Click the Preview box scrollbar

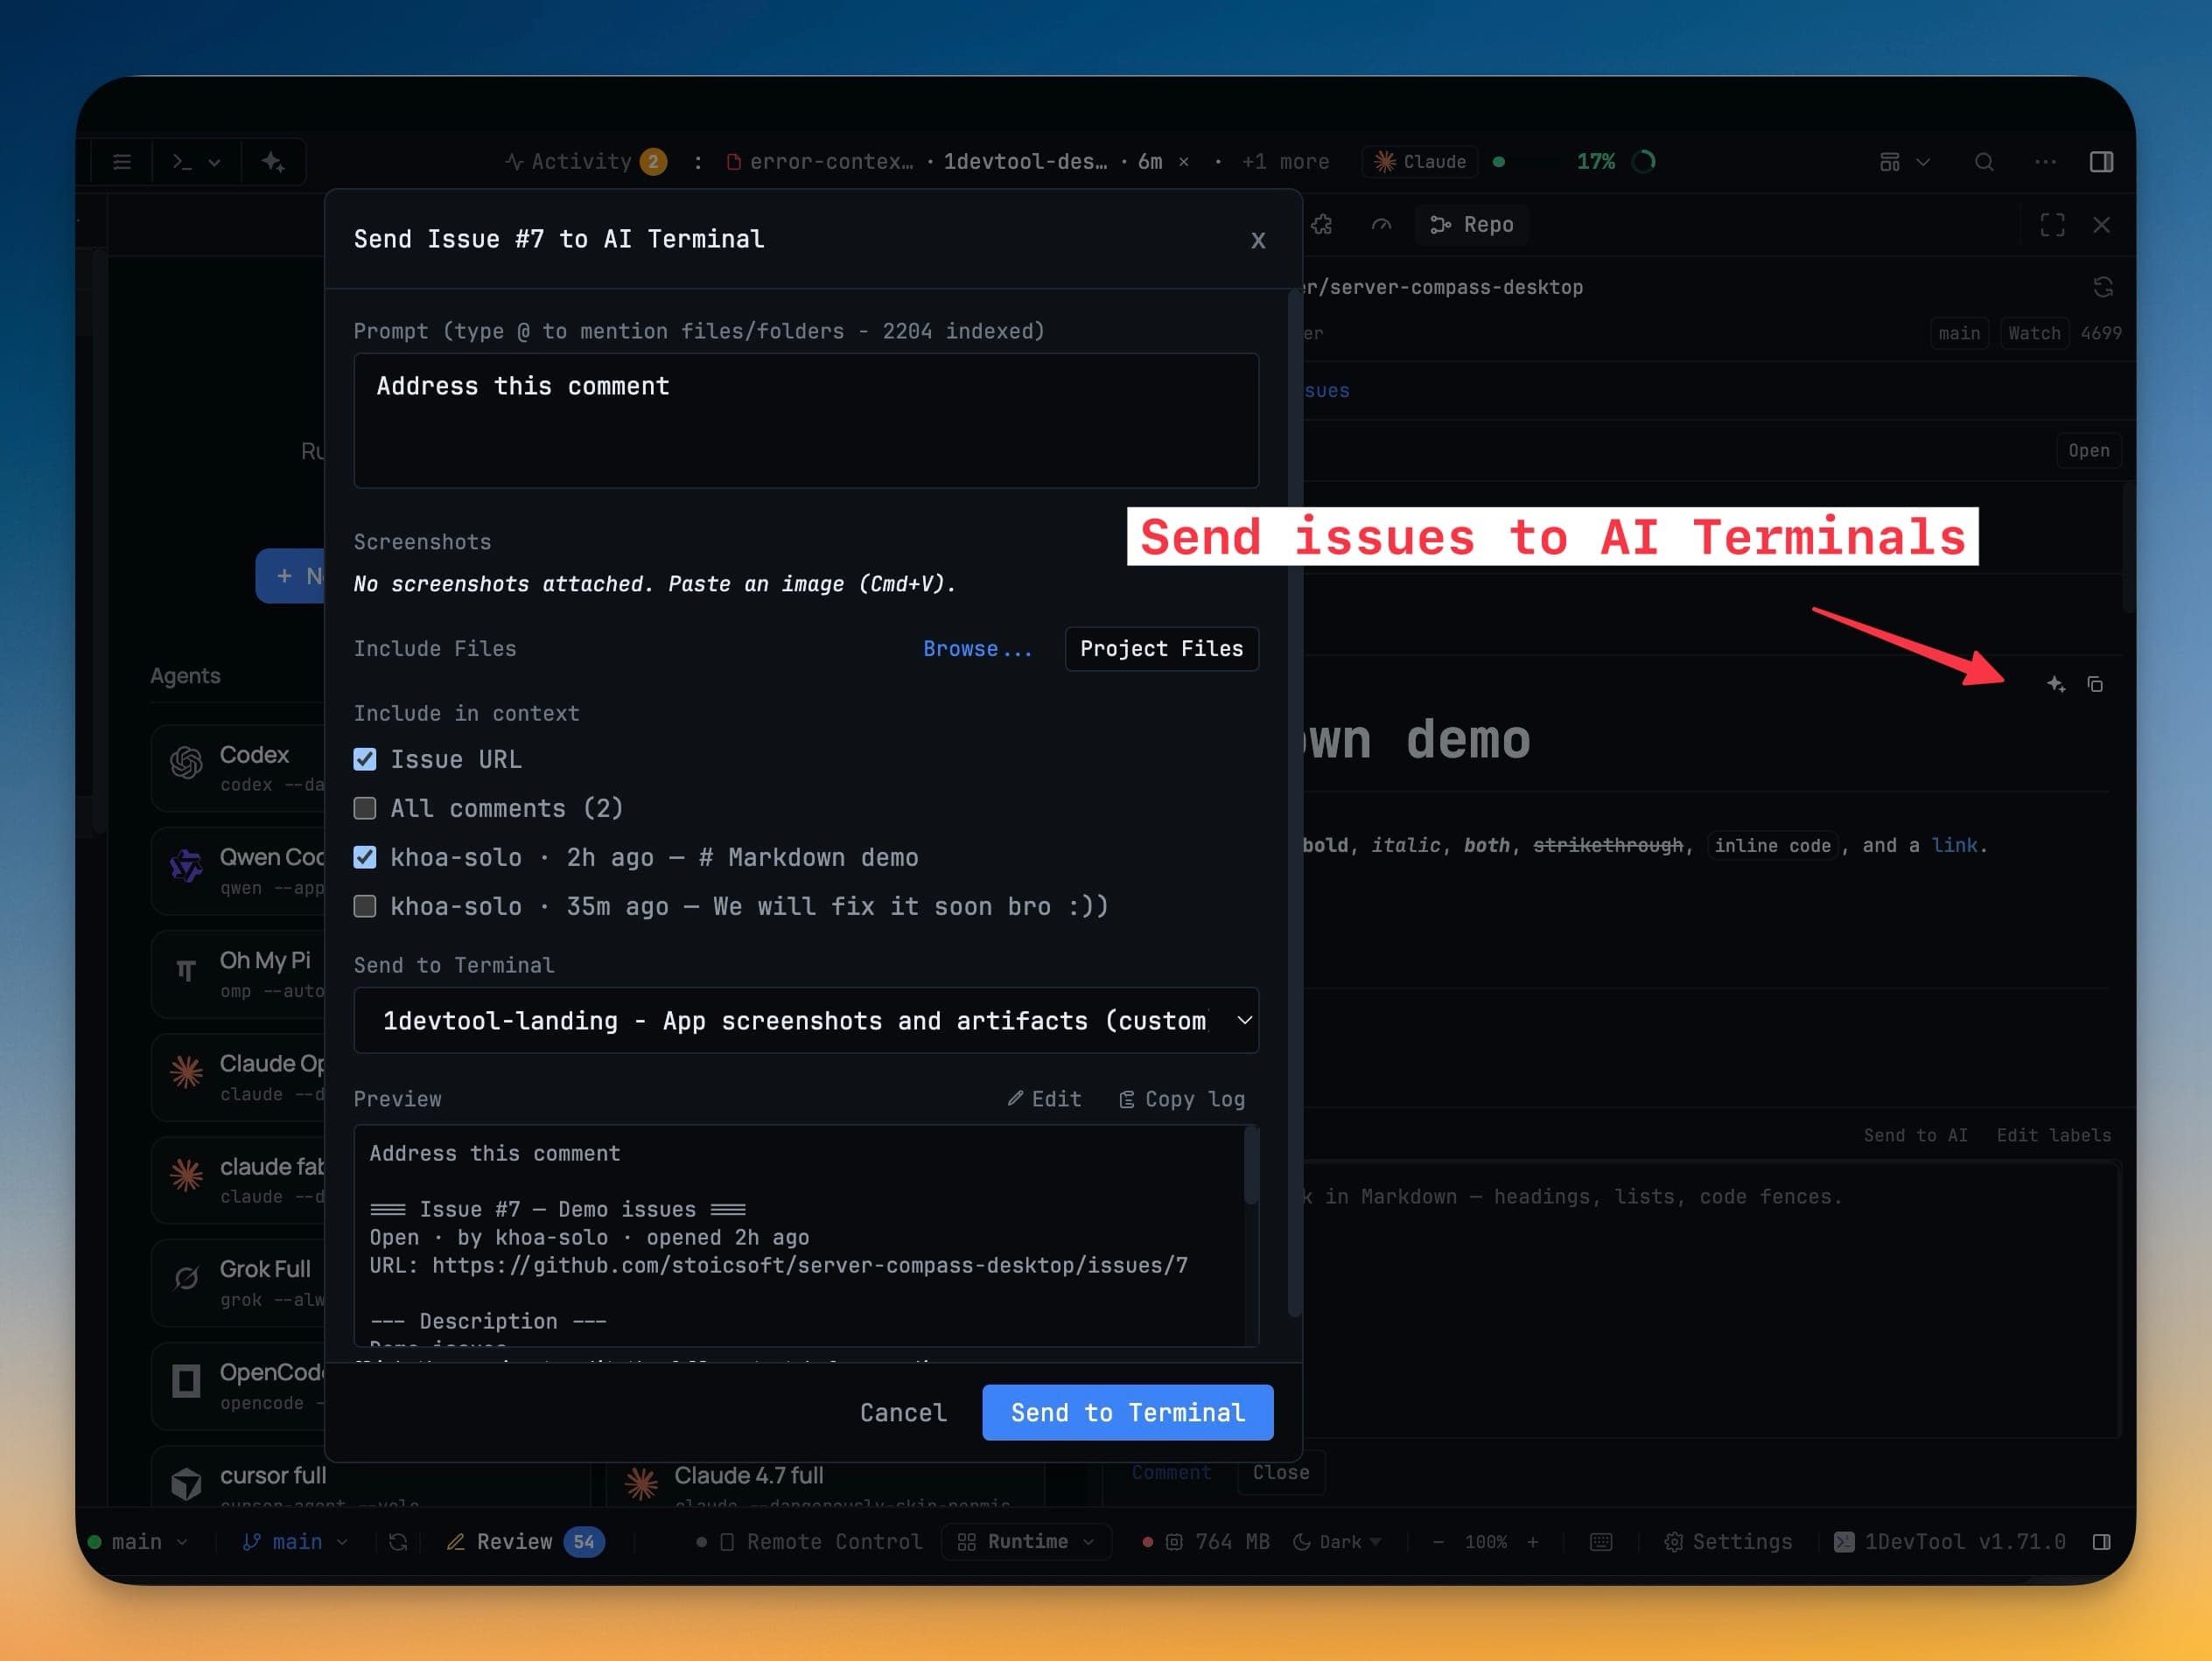point(1250,1165)
